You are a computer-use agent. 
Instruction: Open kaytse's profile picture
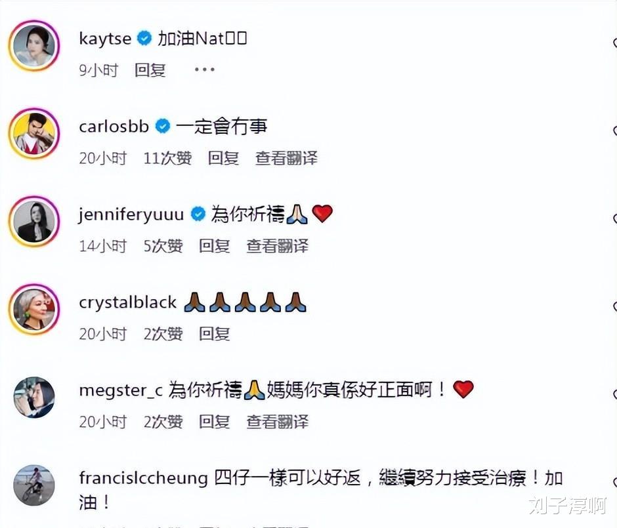(x=34, y=46)
